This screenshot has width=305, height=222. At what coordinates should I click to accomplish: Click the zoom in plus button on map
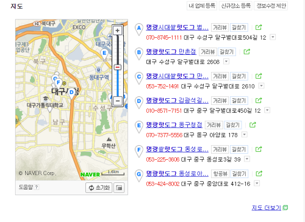pos(117,30)
